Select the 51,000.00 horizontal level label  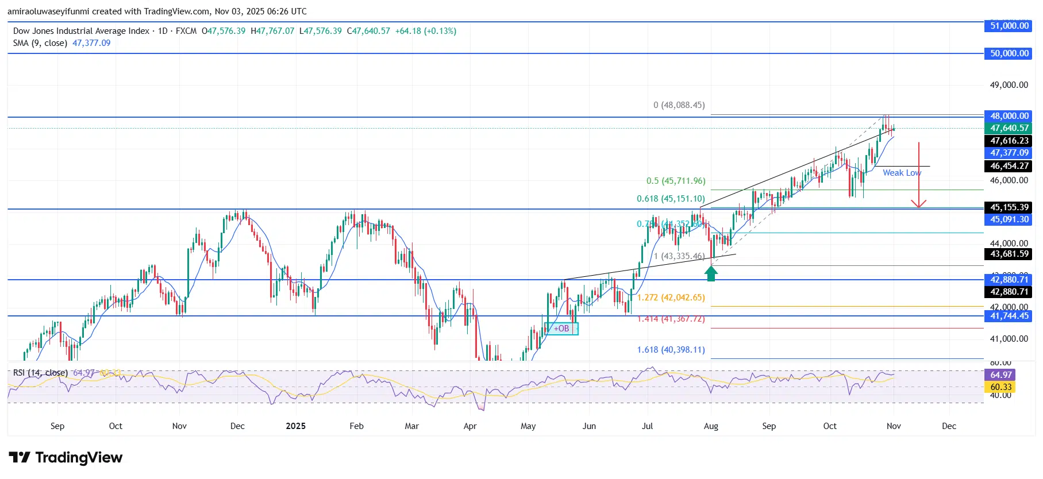[x=1009, y=26]
